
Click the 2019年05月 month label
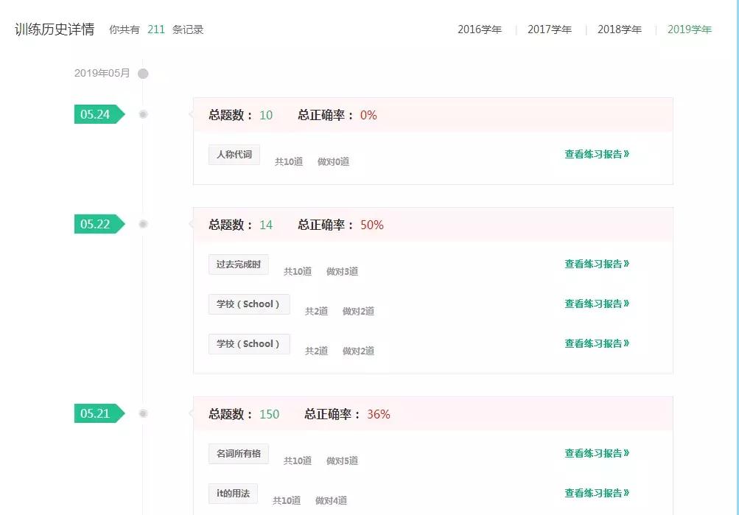(x=101, y=73)
